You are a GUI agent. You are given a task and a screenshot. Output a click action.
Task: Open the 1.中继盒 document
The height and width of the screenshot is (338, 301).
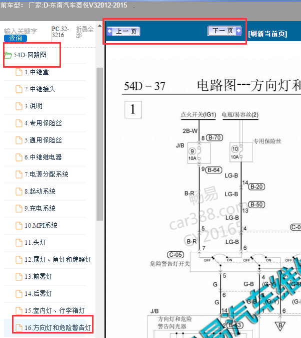[x=36, y=72]
